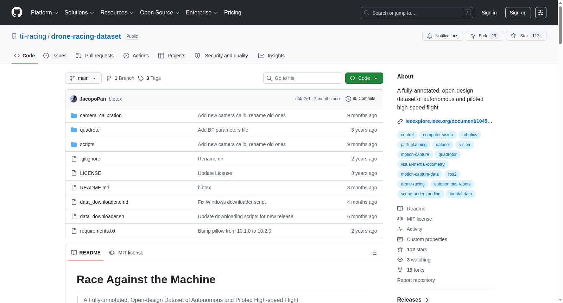Open commit df4a2e1
Viewport: 563px width, 303px height.
pos(303,99)
